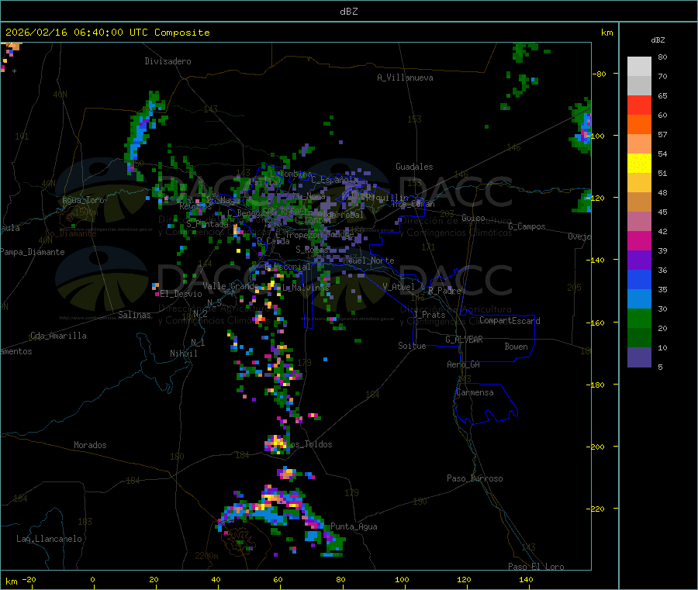Viewport: 698px width, 590px height.
Task: Click the 'R_Padre' map label
Action: pos(444,291)
